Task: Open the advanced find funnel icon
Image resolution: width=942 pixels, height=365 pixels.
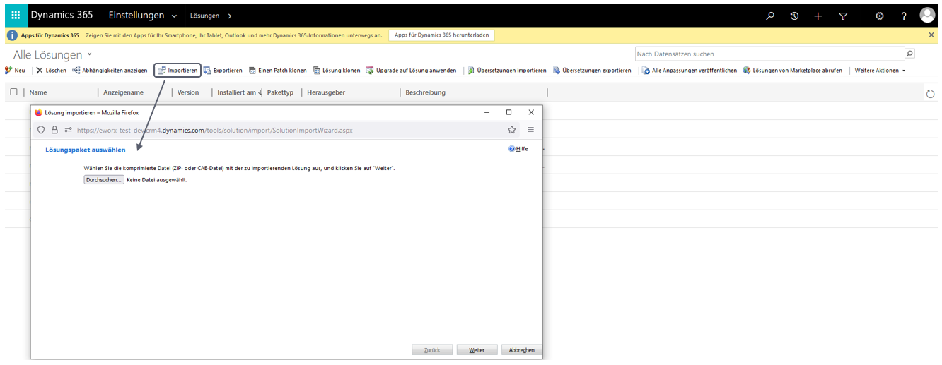Action: click(x=843, y=16)
